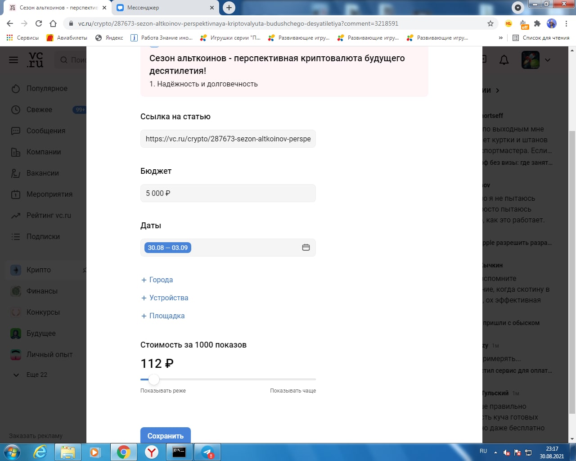576x461 pixels.
Task: Open command prompt from taskbar
Action: click(x=180, y=452)
